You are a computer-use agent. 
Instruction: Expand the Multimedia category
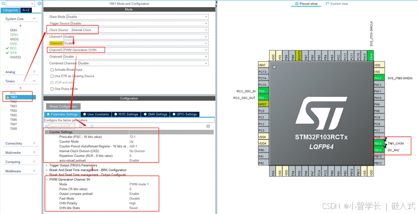click(x=34, y=152)
